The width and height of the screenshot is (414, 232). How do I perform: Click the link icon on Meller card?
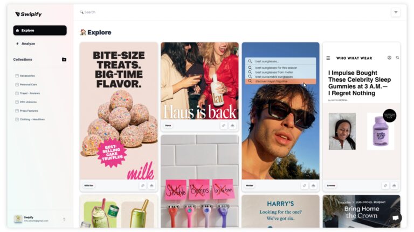(305, 186)
